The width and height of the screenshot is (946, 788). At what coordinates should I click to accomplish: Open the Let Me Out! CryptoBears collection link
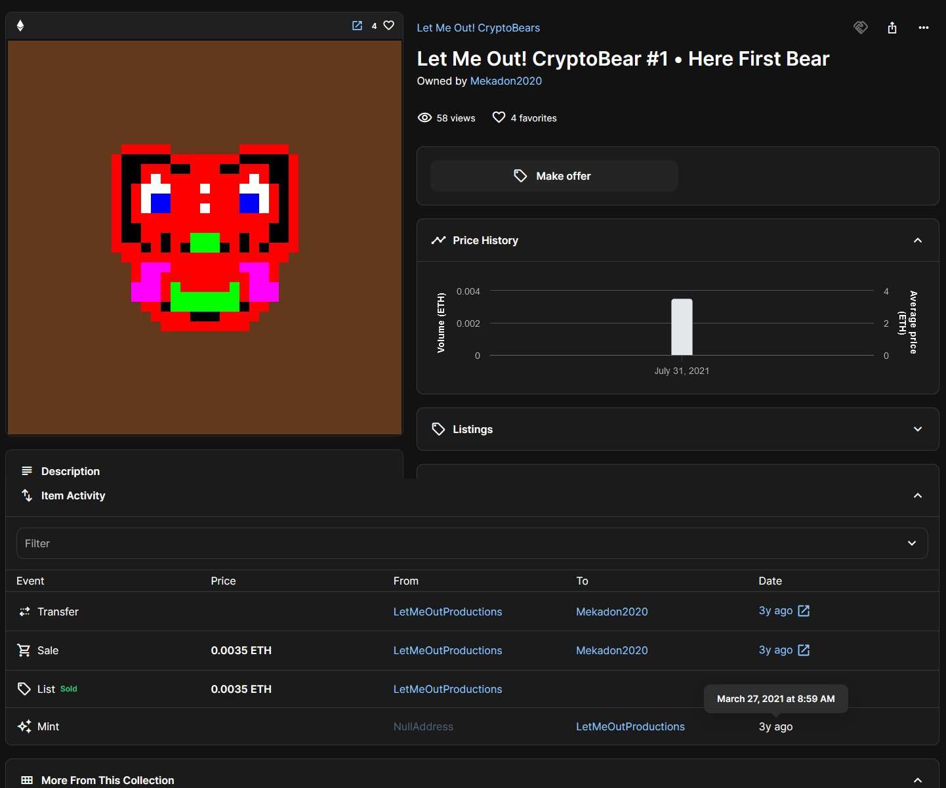pyautogui.click(x=478, y=28)
